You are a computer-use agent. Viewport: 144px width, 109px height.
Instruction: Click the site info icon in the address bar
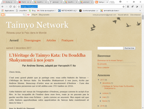(x=19, y=7)
